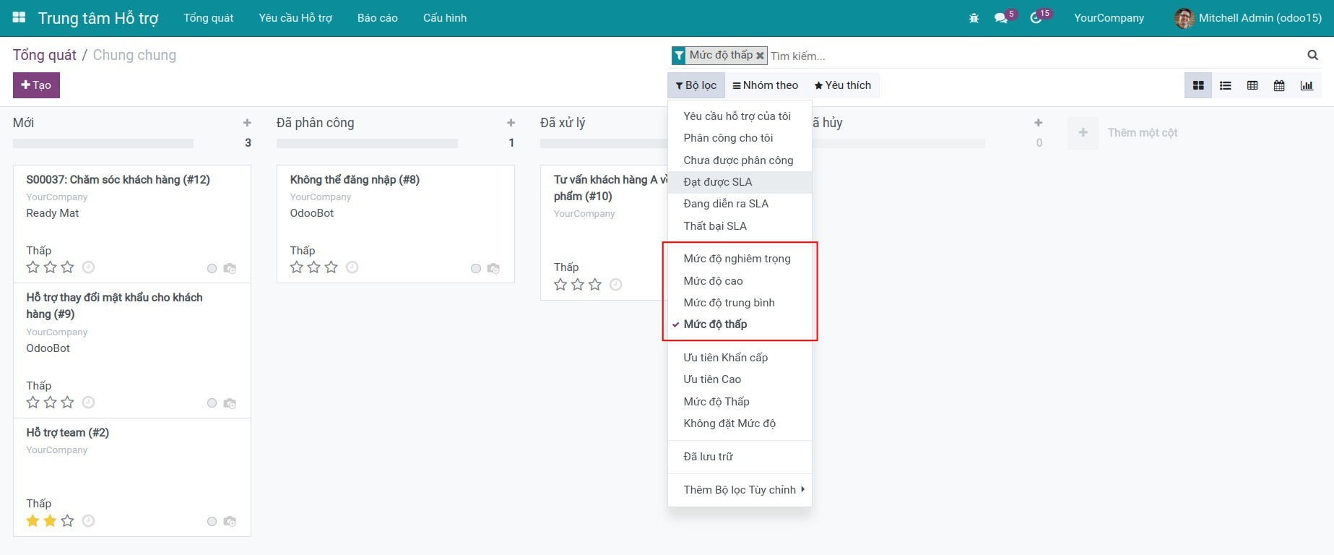Expand 'Thêm Bộ lọc Tùy chỉnh'

(x=740, y=490)
